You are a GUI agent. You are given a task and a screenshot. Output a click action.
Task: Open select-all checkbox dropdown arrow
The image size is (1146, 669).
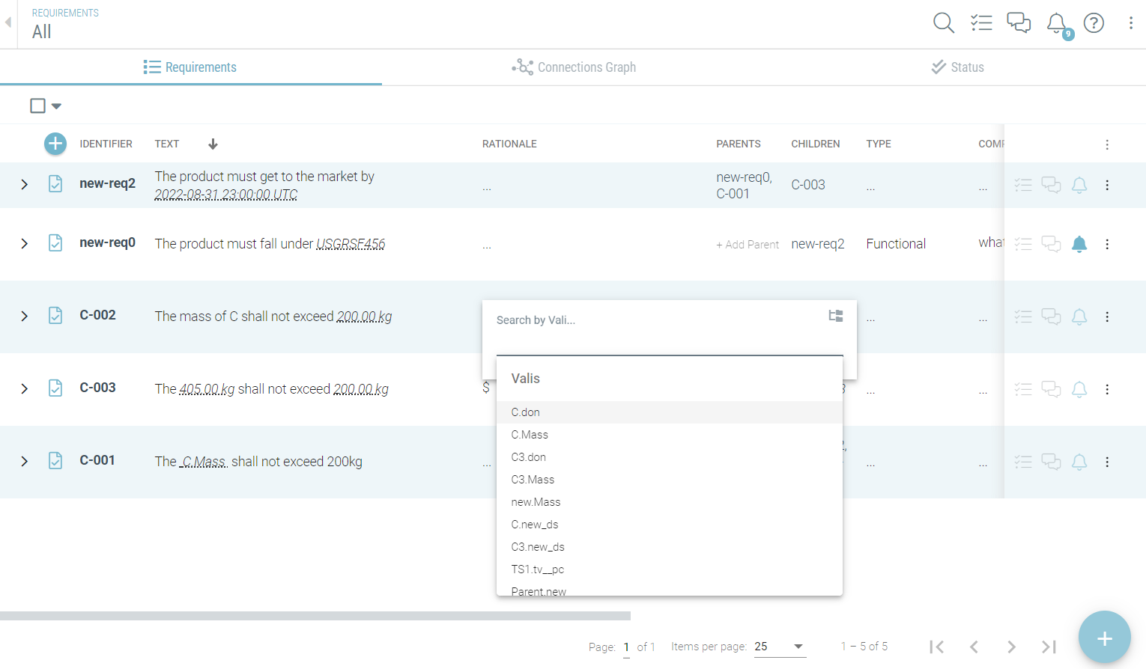tap(56, 106)
